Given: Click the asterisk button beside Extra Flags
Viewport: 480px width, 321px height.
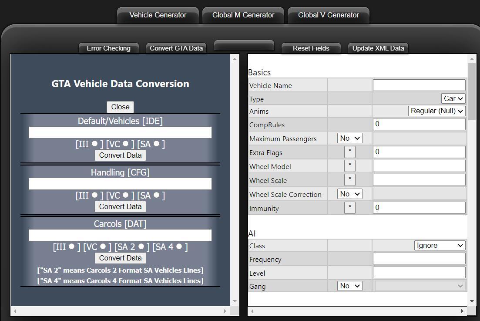Looking at the screenshot, I should coord(349,152).
